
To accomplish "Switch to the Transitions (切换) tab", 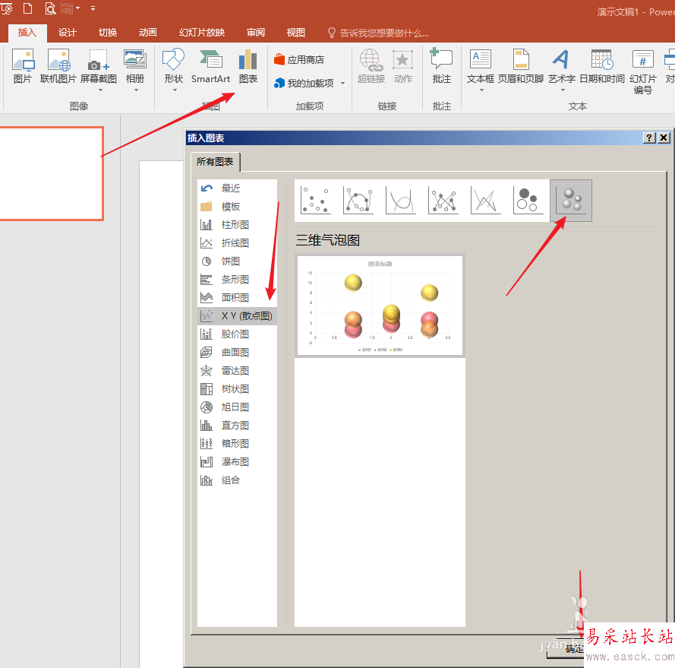I will tap(108, 33).
